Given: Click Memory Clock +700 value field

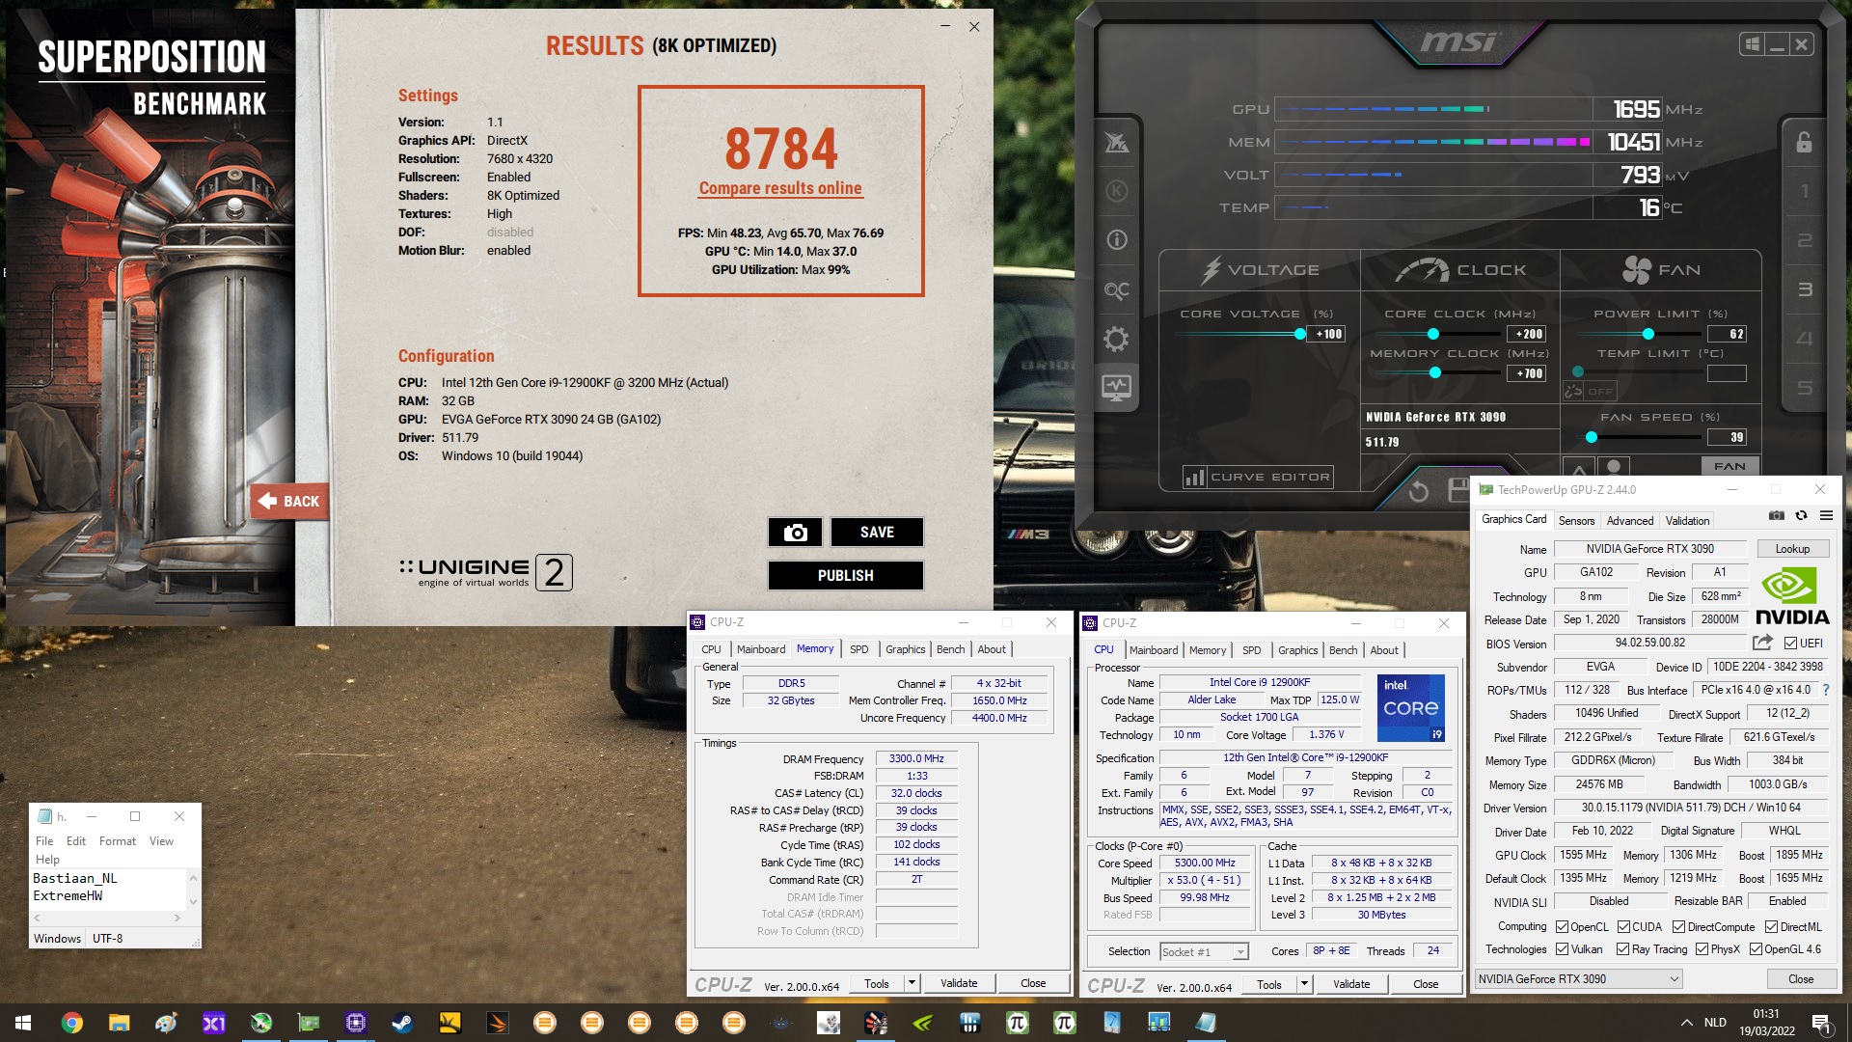Looking at the screenshot, I should tap(1526, 373).
